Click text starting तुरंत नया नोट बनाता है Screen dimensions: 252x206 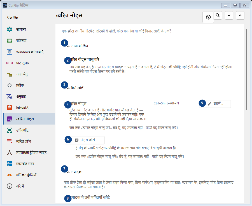[108, 114]
